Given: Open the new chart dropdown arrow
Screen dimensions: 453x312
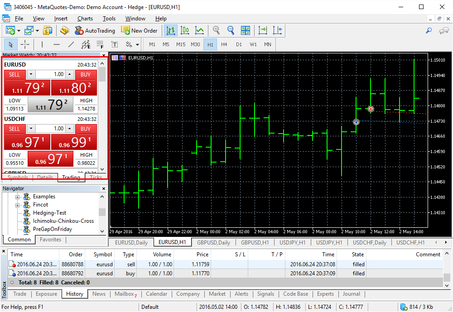Looking at the screenshot, I should pyautogui.click(x=19, y=31).
